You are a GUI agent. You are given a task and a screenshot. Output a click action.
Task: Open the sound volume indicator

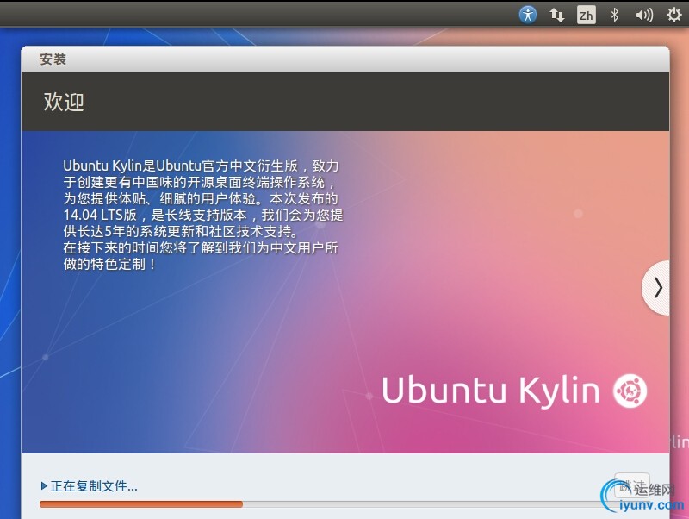click(644, 16)
